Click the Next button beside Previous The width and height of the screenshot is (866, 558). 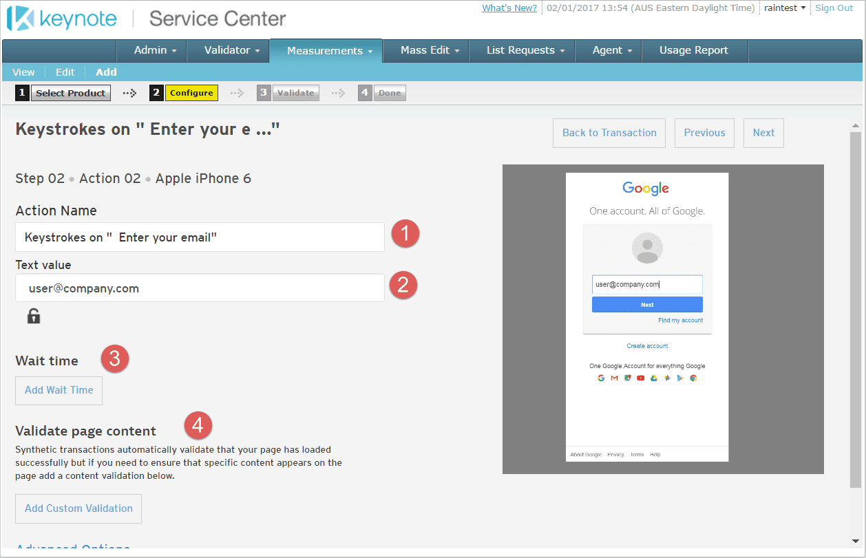[763, 133]
